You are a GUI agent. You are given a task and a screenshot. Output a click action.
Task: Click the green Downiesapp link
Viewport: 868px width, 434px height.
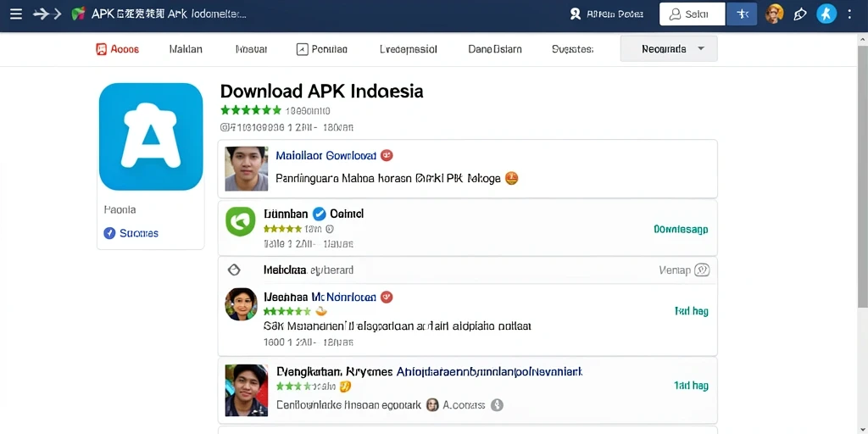[681, 229]
